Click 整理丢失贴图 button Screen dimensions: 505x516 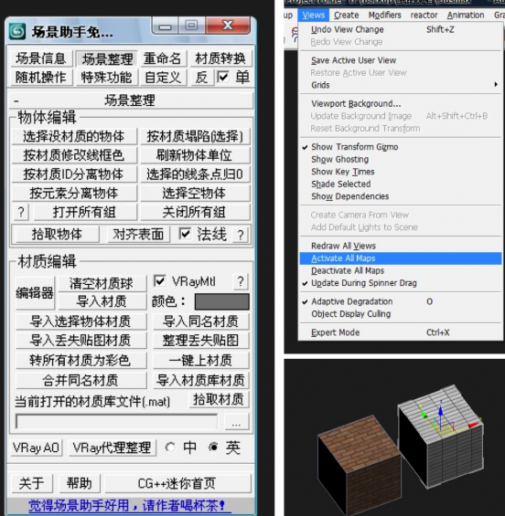(x=200, y=341)
